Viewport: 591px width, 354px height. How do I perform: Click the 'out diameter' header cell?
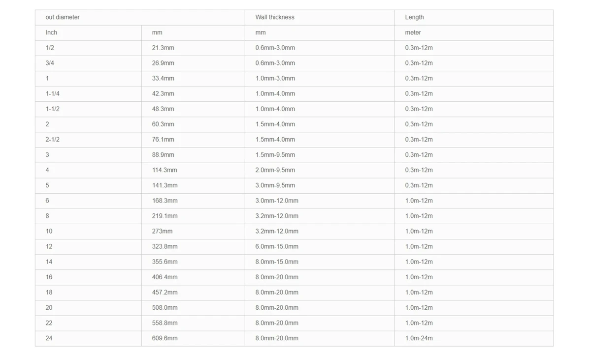(140, 17)
